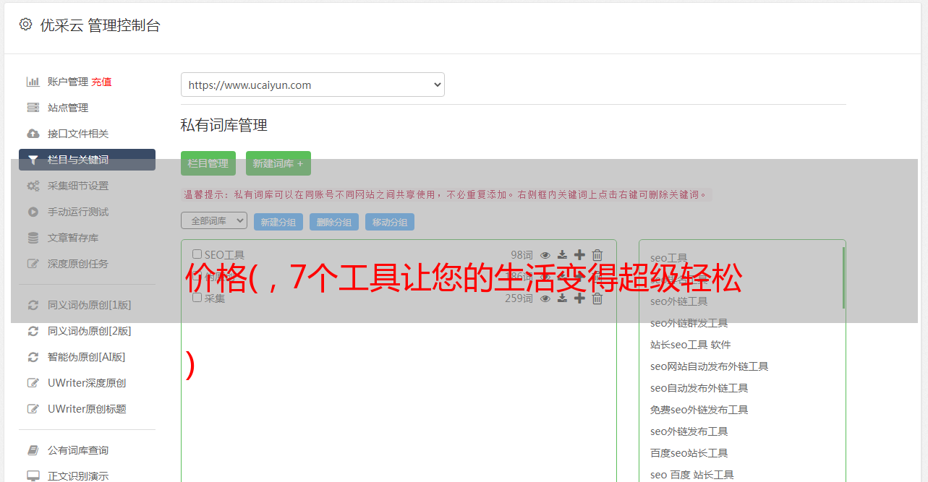The width and height of the screenshot is (928, 482).
Task: Click the 私有词库管理 heading
Action: (224, 126)
